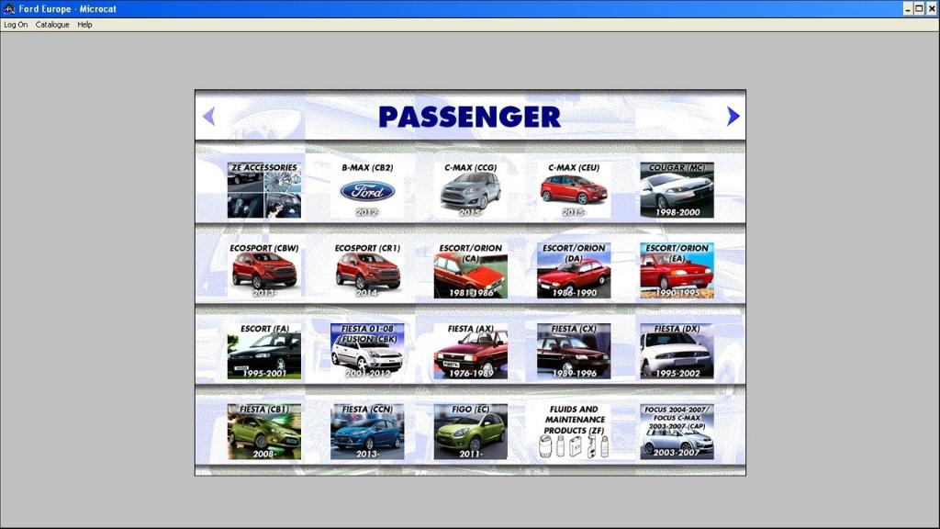Open Escort/Orion (DA) 1986-1990 catalogue
This screenshot has height=529, width=940.
pos(574,271)
